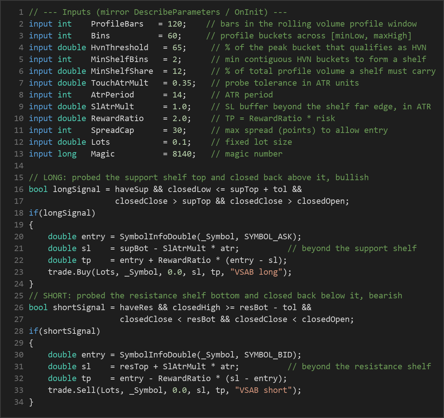This screenshot has height=418, width=444.
Task: Click line number 14 in the gutter
Action: click(x=19, y=166)
